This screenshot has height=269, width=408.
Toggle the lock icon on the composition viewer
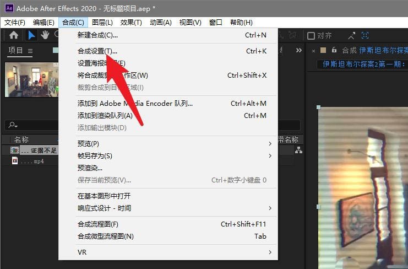[334, 51]
